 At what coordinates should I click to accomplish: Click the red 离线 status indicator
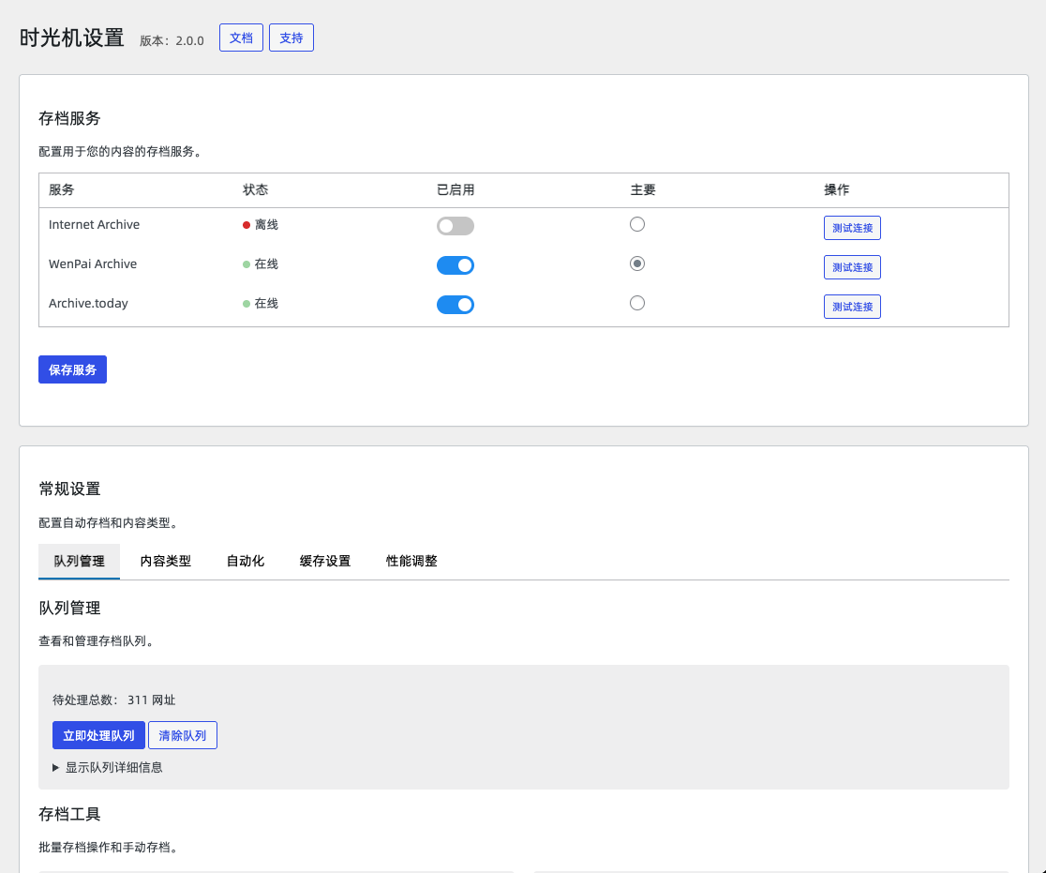[261, 225]
